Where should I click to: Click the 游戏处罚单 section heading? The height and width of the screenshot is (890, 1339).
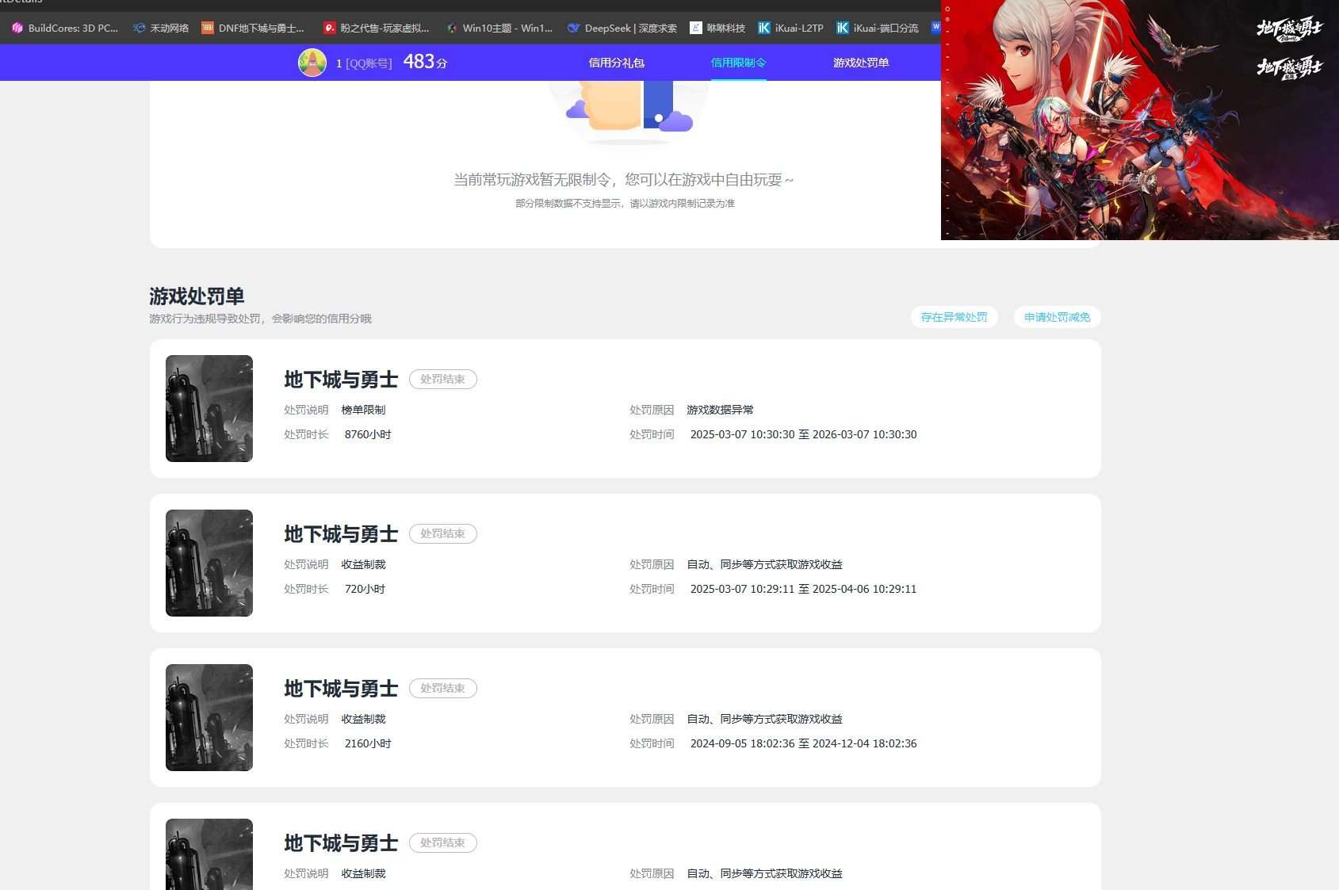(x=197, y=296)
